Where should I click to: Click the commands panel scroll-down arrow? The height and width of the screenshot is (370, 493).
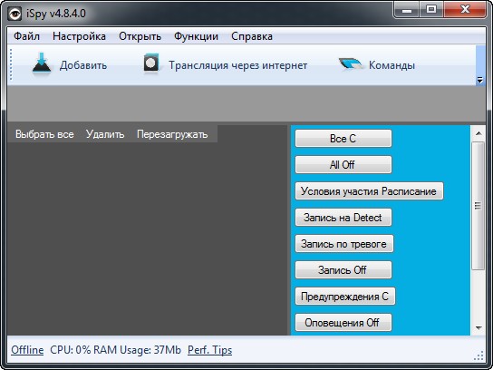click(x=478, y=328)
